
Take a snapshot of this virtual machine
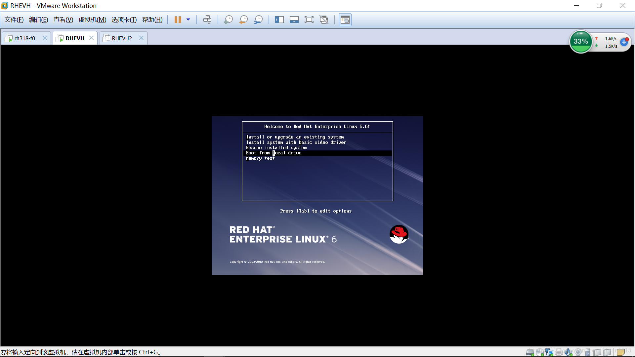[228, 20]
